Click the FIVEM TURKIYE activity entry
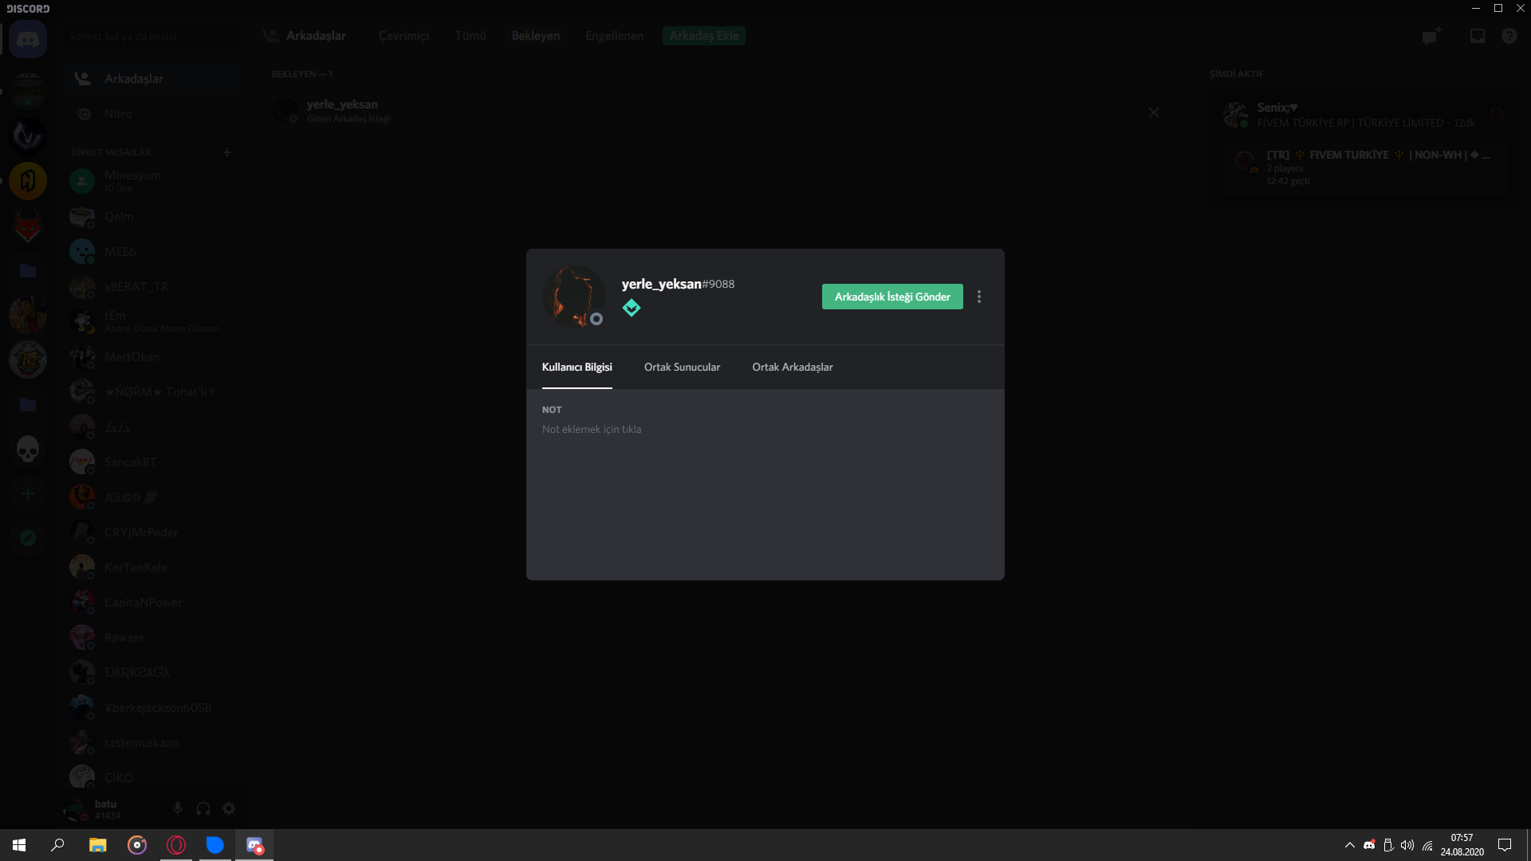The width and height of the screenshot is (1531, 861). click(x=1364, y=167)
